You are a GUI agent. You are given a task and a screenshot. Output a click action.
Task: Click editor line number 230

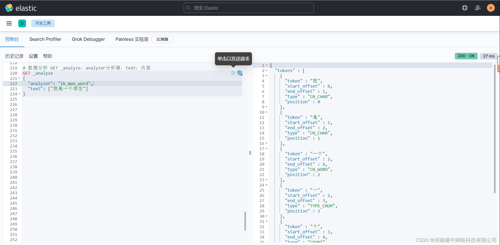point(14,125)
